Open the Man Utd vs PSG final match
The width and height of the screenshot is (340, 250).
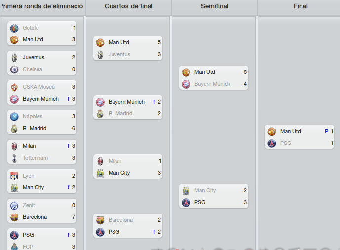coord(300,137)
